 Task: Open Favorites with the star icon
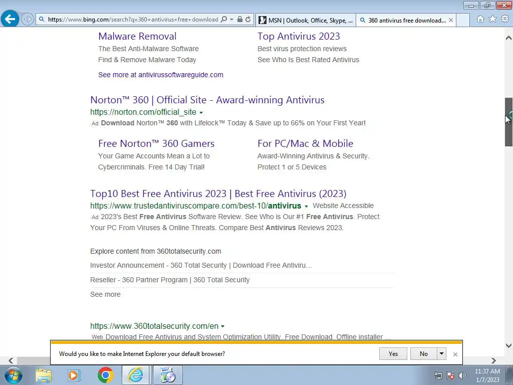click(492, 19)
